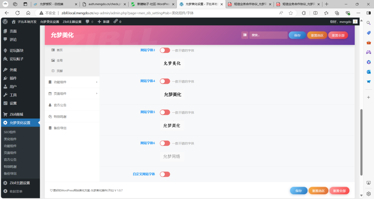Turn on 自定义网站字体 toggle
Image resolution: width=374 pixels, height=199 pixels.
point(165,174)
